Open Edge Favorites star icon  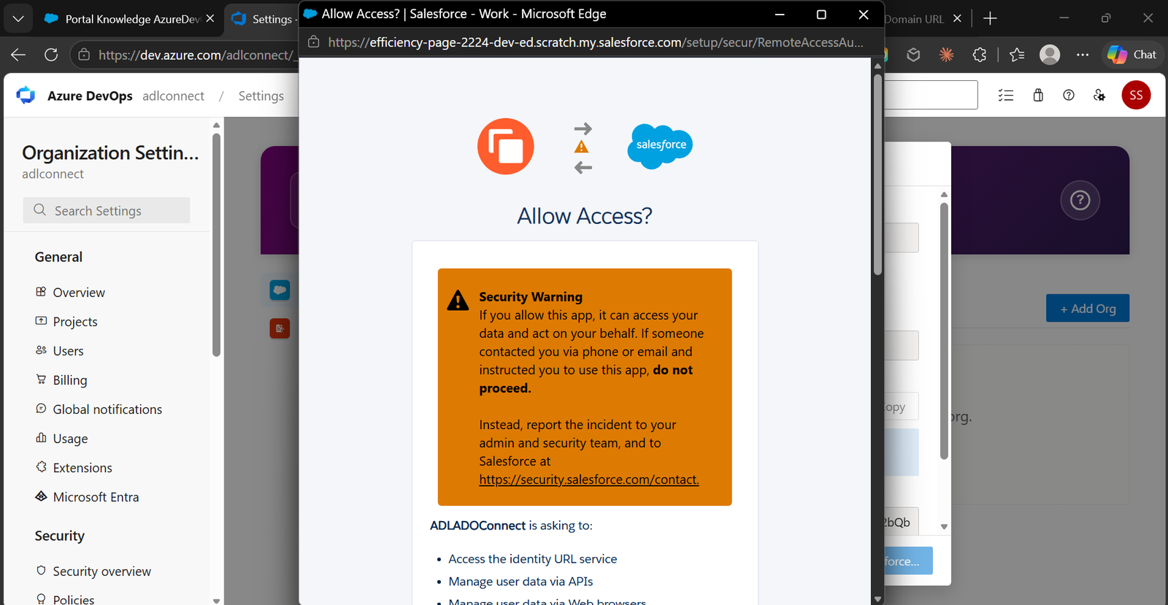[1017, 55]
